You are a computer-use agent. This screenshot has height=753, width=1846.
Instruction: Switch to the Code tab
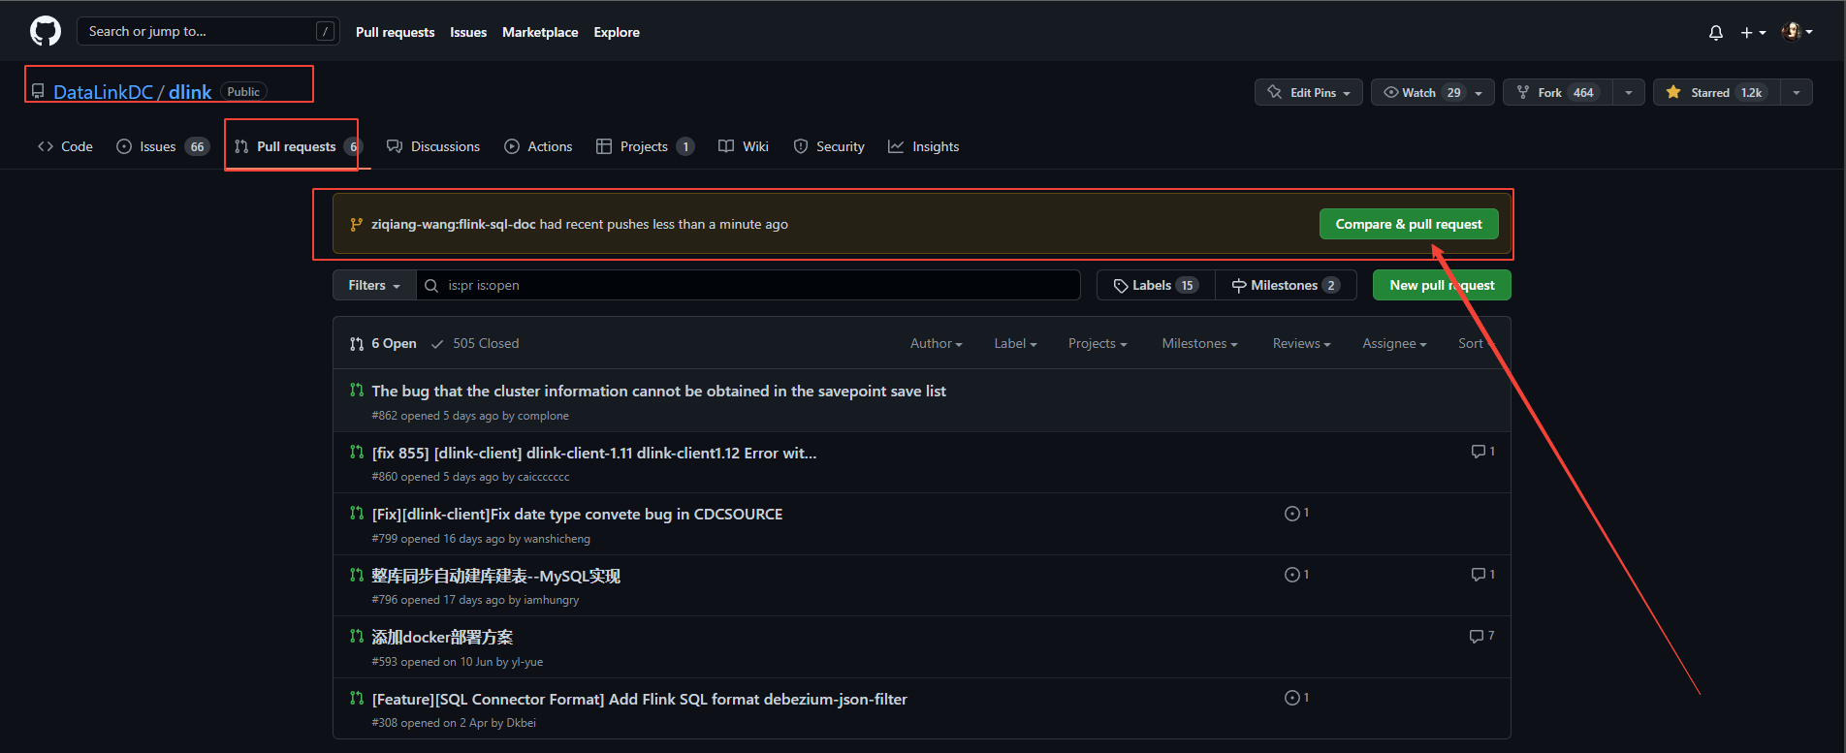coord(65,146)
